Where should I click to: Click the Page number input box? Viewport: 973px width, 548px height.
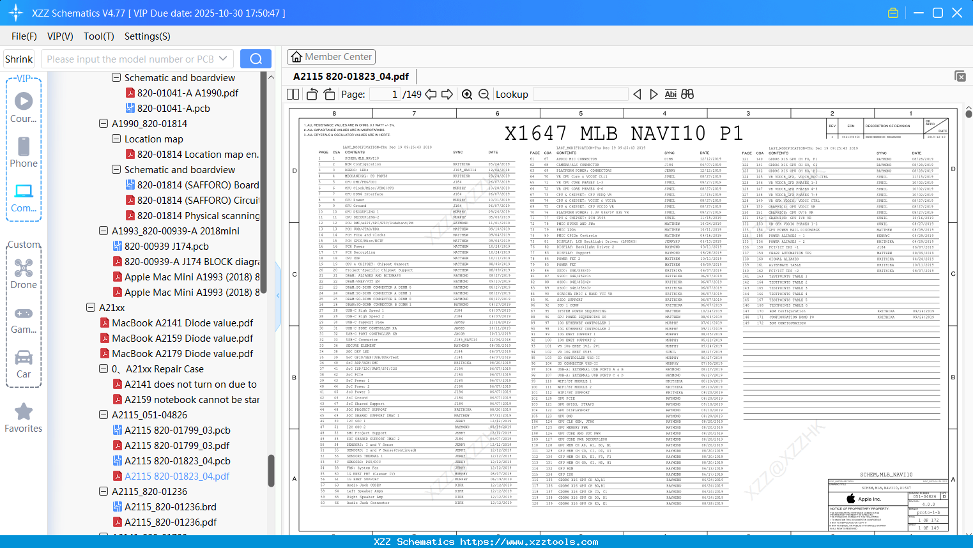385,95
